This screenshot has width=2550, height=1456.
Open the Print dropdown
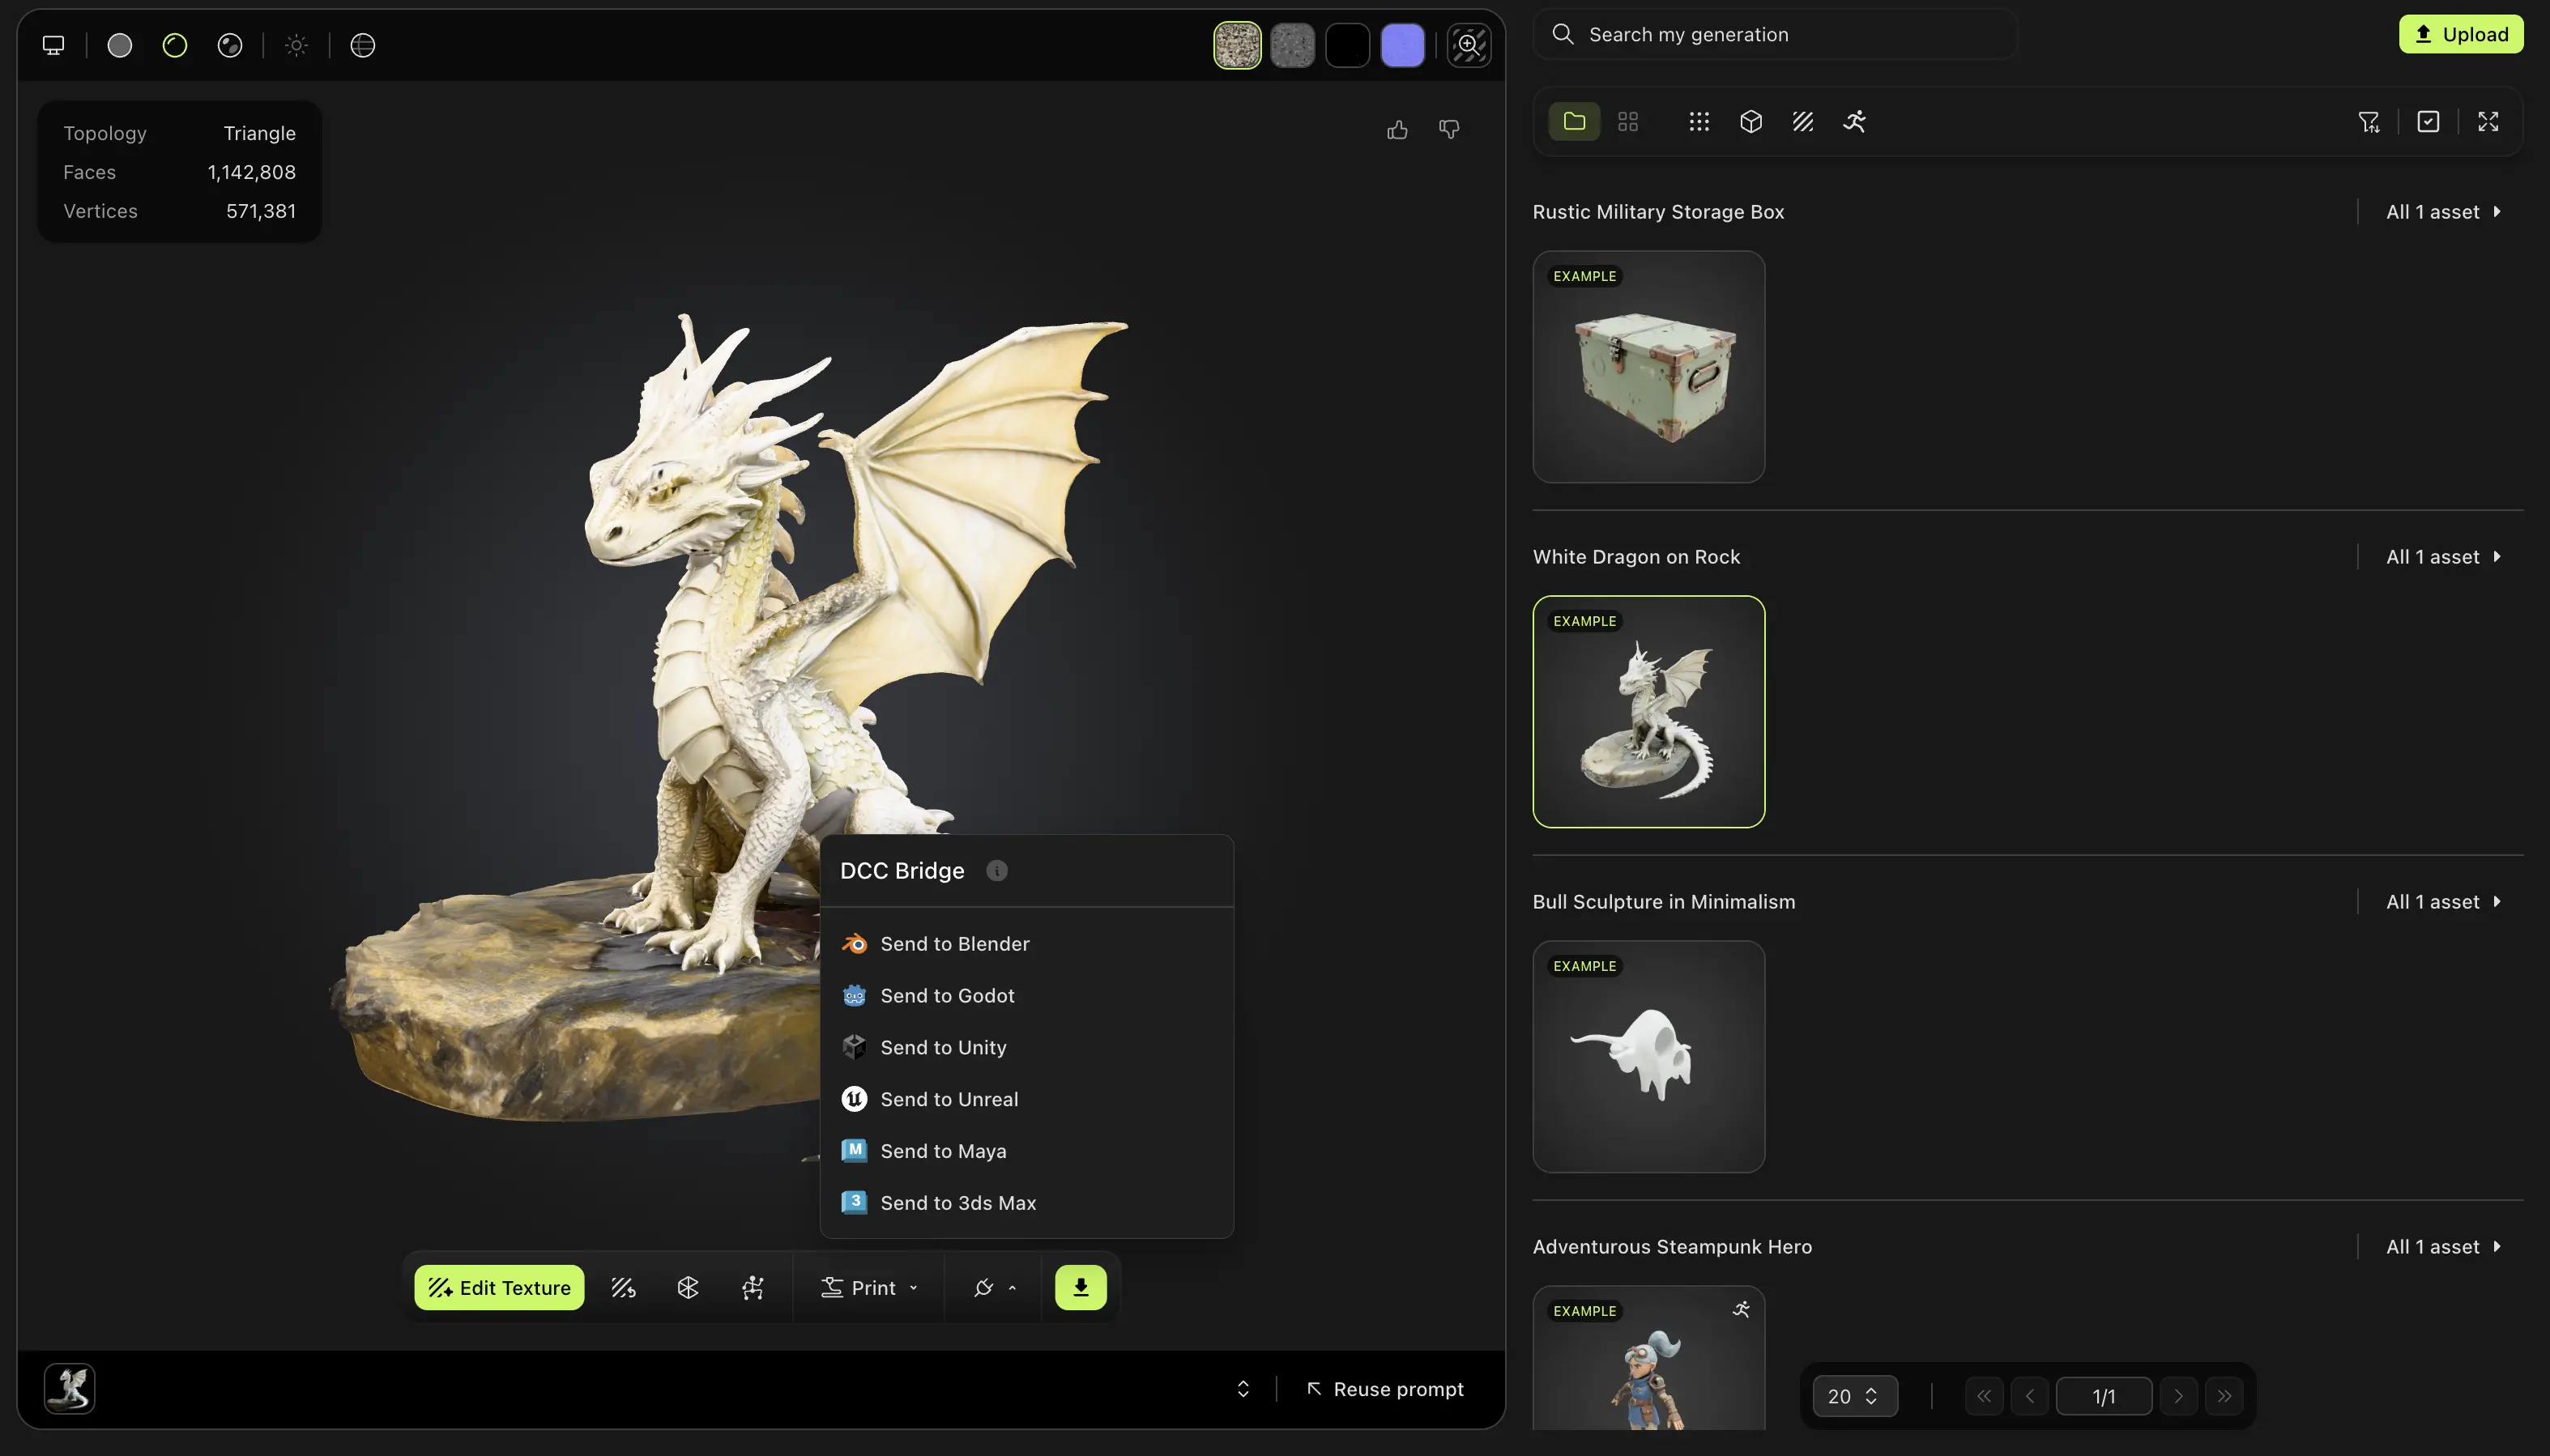869,1287
